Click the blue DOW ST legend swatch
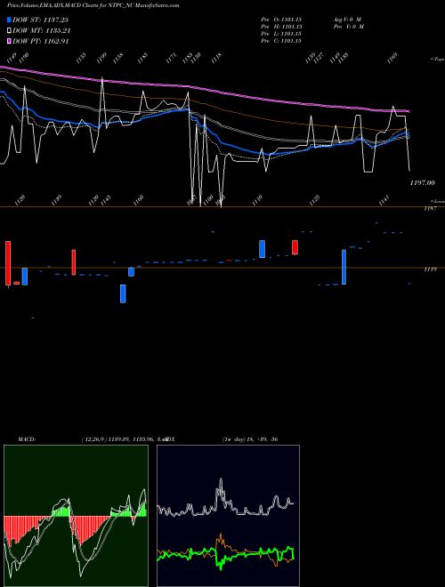The width and height of the screenshot is (445, 587). coord(9,20)
